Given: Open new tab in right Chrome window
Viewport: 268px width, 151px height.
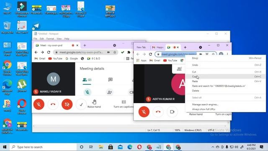Looking at the screenshot, I should [x=185, y=47].
